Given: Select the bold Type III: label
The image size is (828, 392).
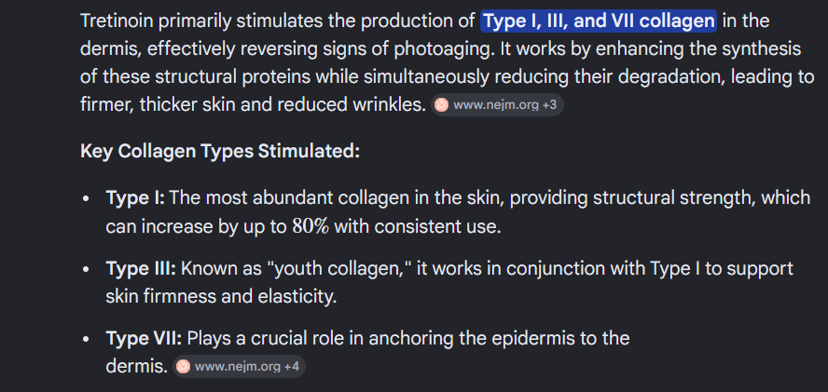Looking at the screenshot, I should tap(141, 268).
